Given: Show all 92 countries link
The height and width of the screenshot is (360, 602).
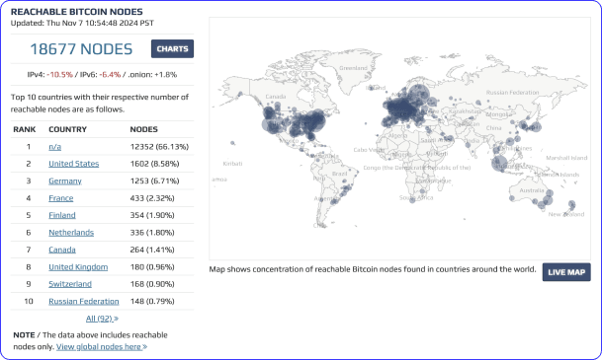Looking at the screenshot, I should tap(102, 319).
